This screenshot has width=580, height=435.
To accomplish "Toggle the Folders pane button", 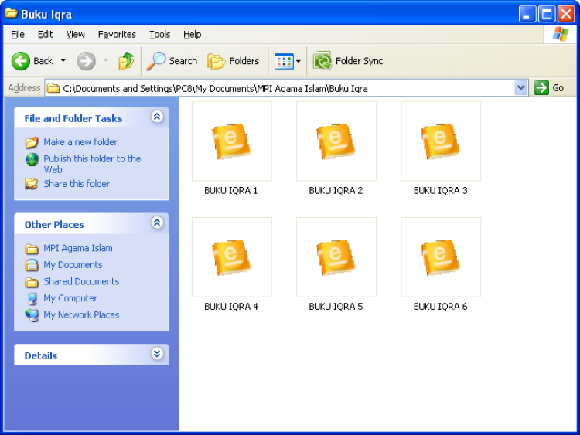I will (233, 61).
